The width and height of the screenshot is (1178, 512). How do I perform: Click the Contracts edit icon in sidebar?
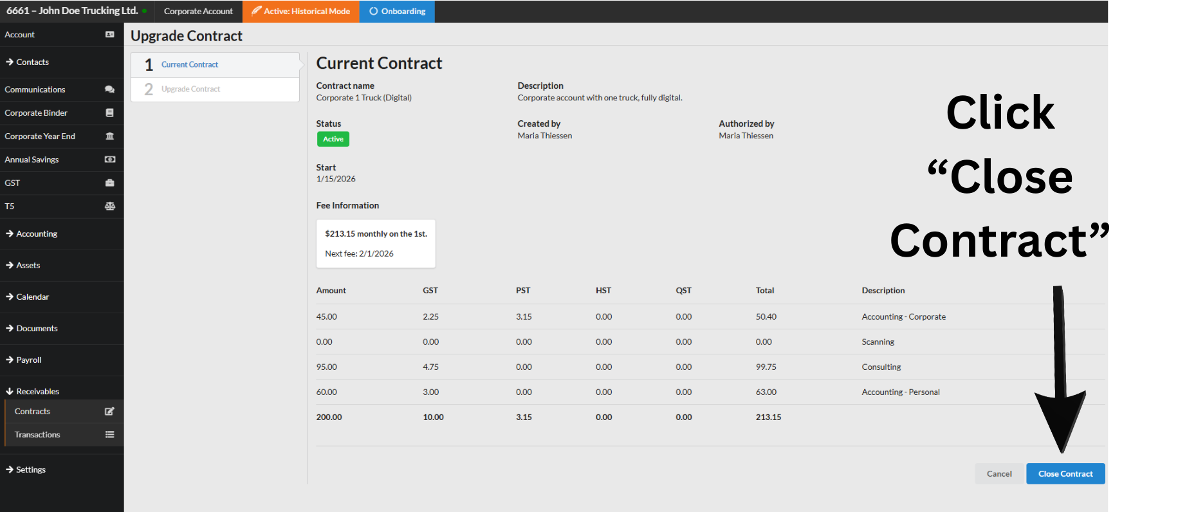click(x=109, y=412)
